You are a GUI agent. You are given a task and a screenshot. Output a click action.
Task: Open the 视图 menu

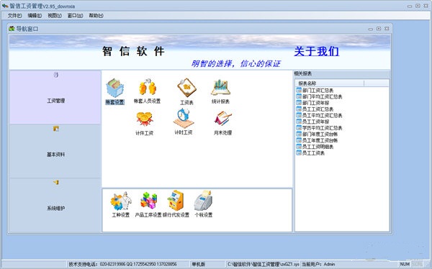coord(55,16)
